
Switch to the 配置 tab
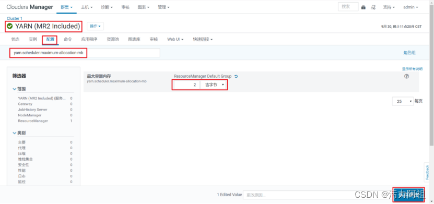[x=50, y=39]
